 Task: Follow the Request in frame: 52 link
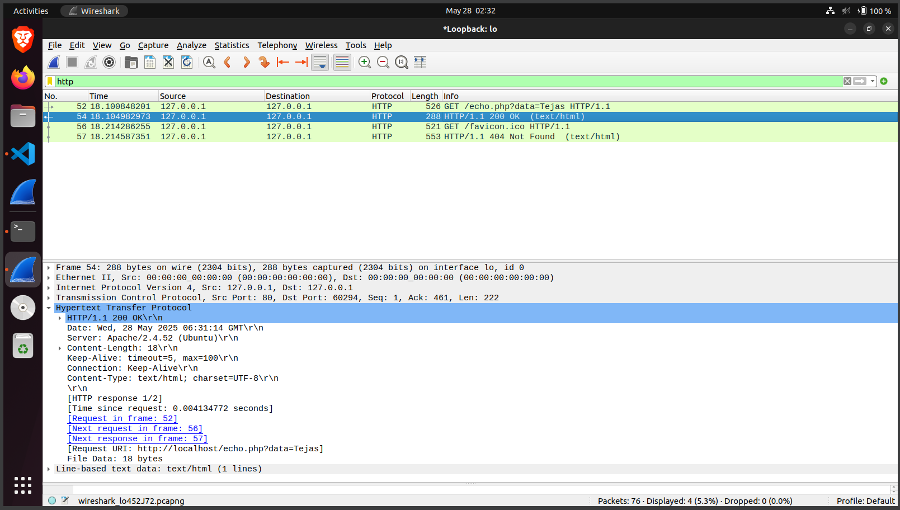pos(122,419)
